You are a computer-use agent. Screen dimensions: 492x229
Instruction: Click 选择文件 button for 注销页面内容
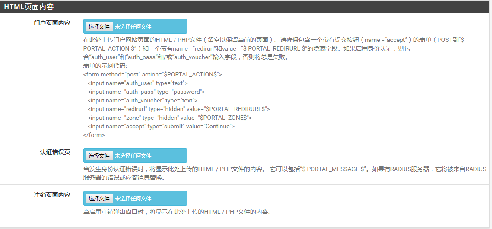(99, 198)
